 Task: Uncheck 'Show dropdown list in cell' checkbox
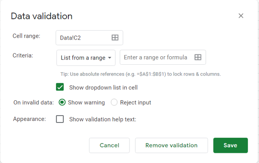click(x=60, y=87)
